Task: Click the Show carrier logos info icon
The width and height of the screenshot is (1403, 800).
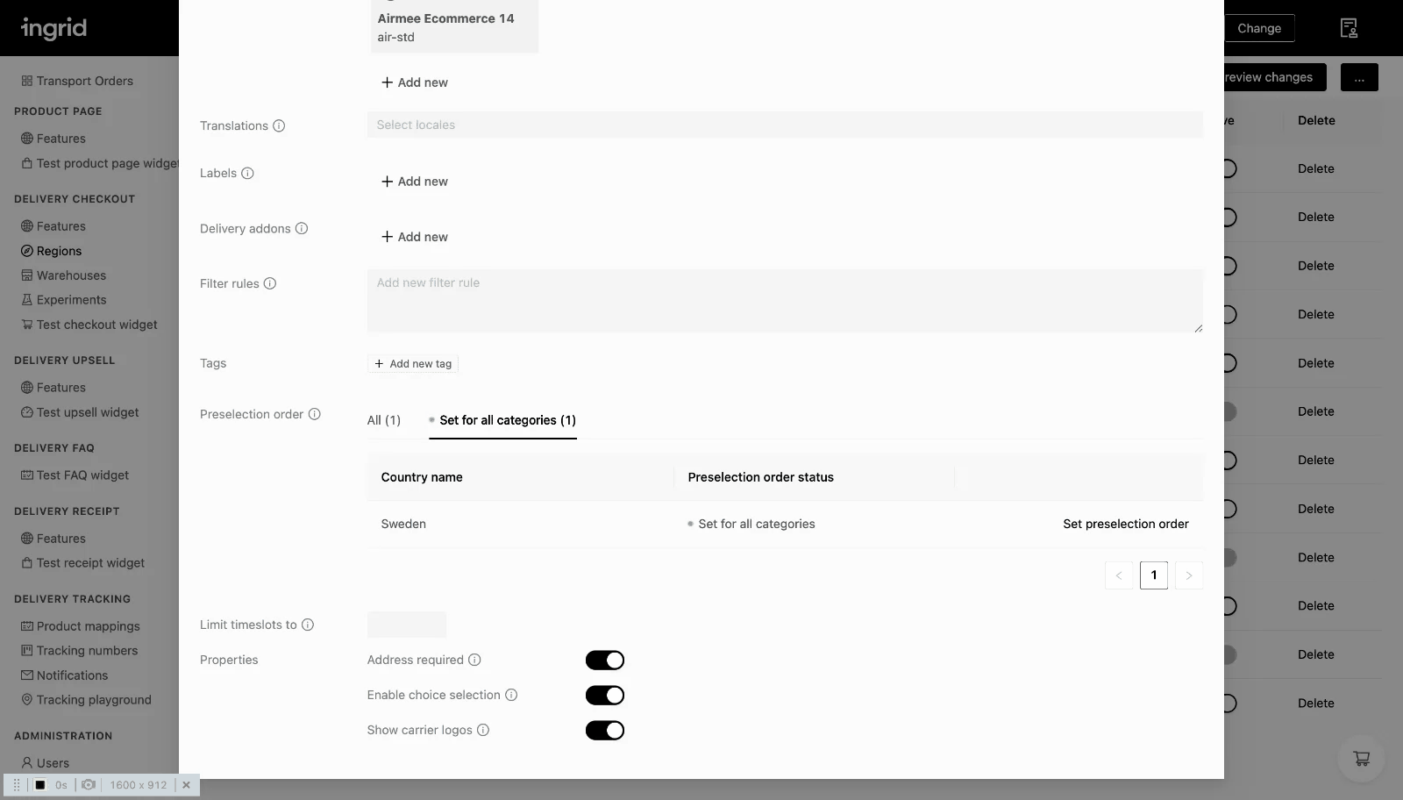Action: pyautogui.click(x=483, y=730)
